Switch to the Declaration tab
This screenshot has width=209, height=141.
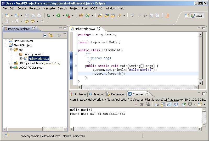[116, 94]
